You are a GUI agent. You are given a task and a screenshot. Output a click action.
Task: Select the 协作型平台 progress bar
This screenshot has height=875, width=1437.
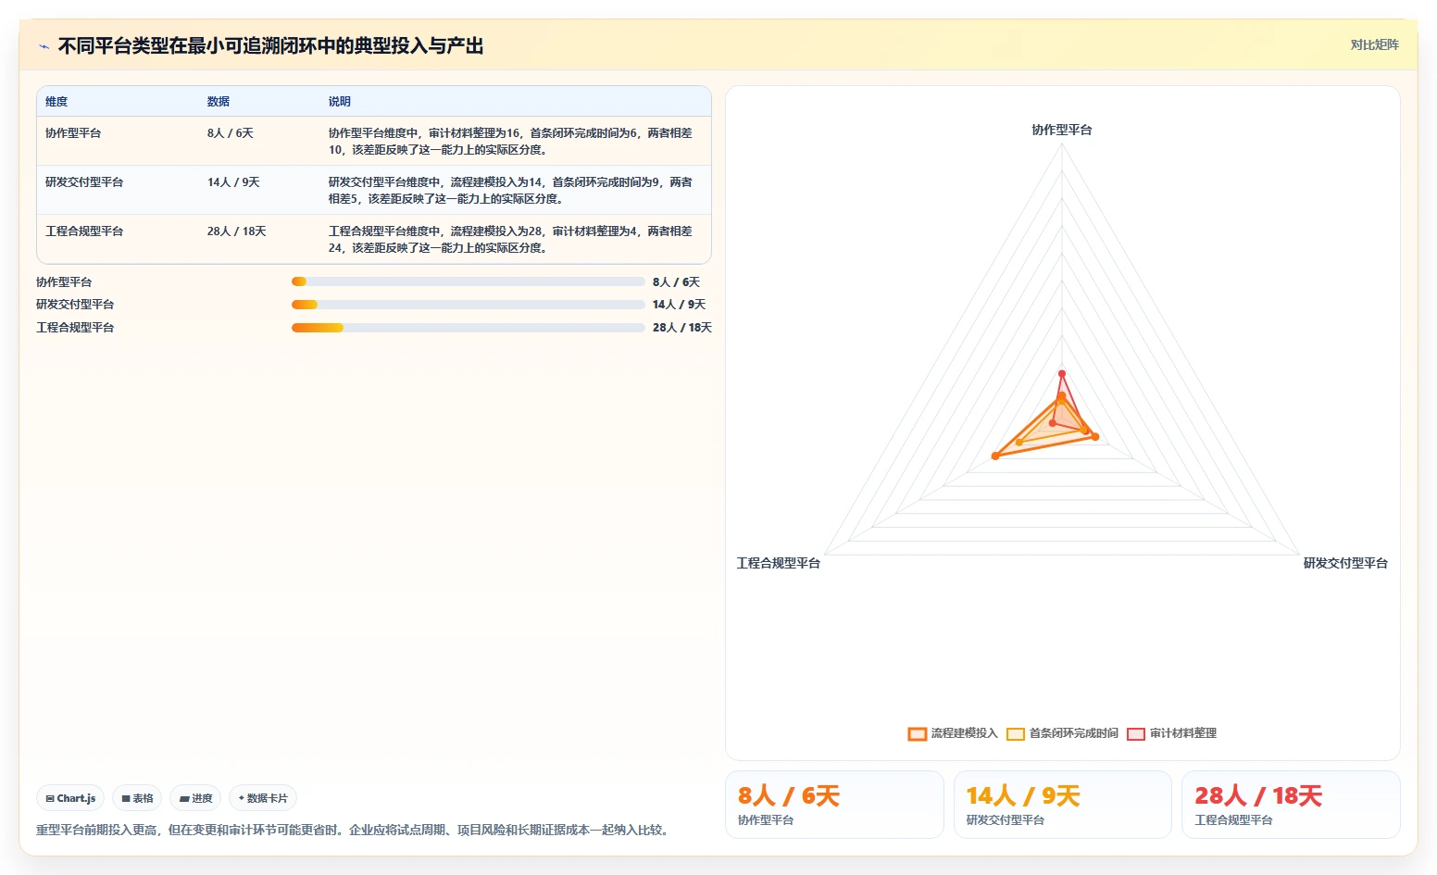[x=468, y=281]
